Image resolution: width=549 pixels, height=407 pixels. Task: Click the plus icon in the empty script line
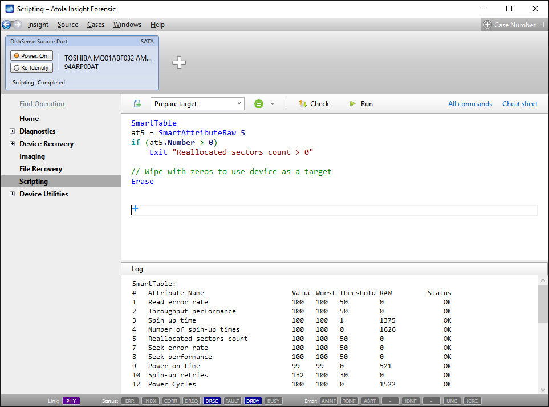135,208
